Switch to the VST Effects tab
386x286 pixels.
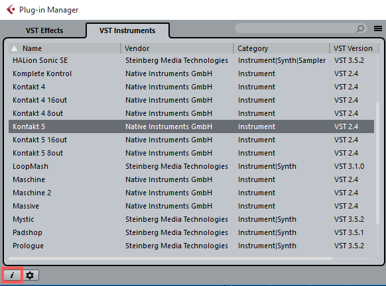click(x=44, y=30)
